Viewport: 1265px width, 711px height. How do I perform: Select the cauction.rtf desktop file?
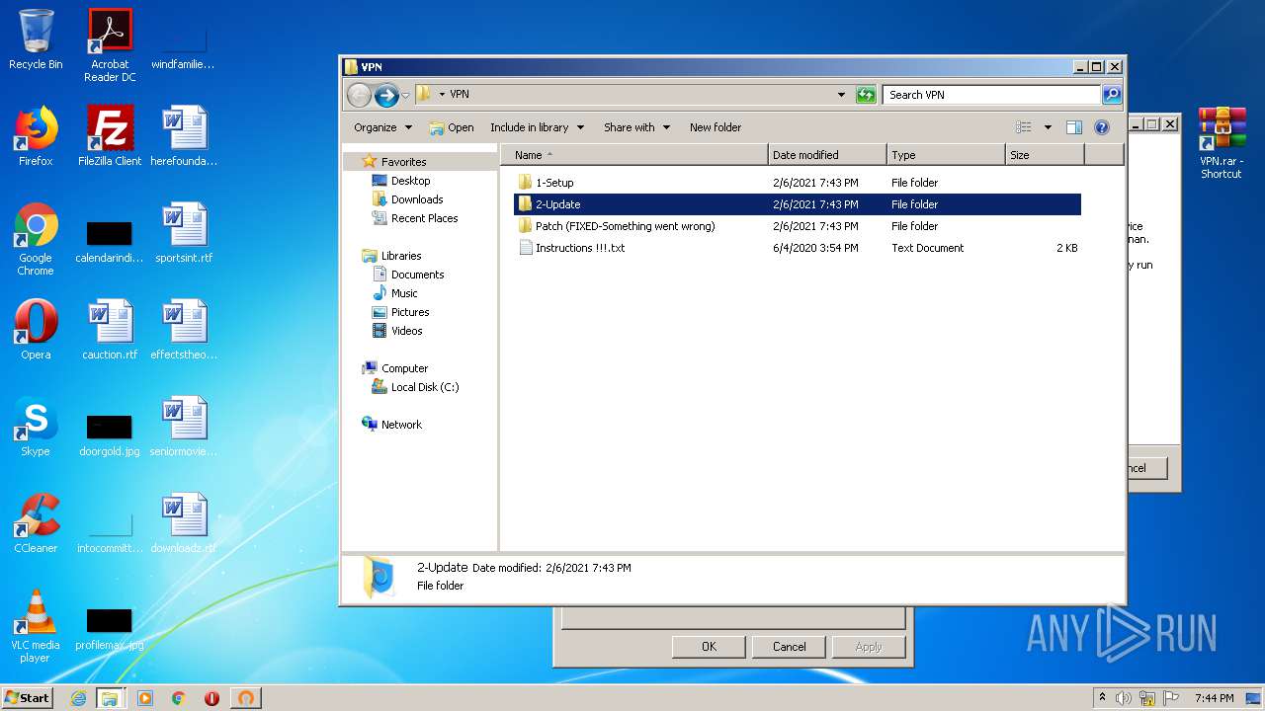point(110,330)
